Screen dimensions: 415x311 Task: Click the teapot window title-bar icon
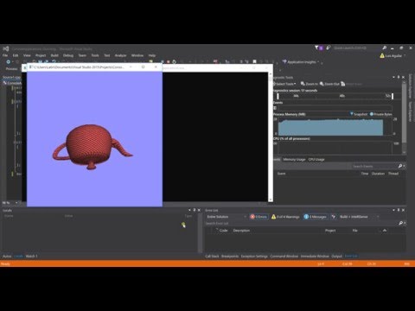[30, 67]
